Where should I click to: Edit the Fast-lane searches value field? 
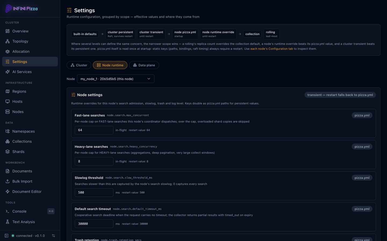tap(94, 130)
